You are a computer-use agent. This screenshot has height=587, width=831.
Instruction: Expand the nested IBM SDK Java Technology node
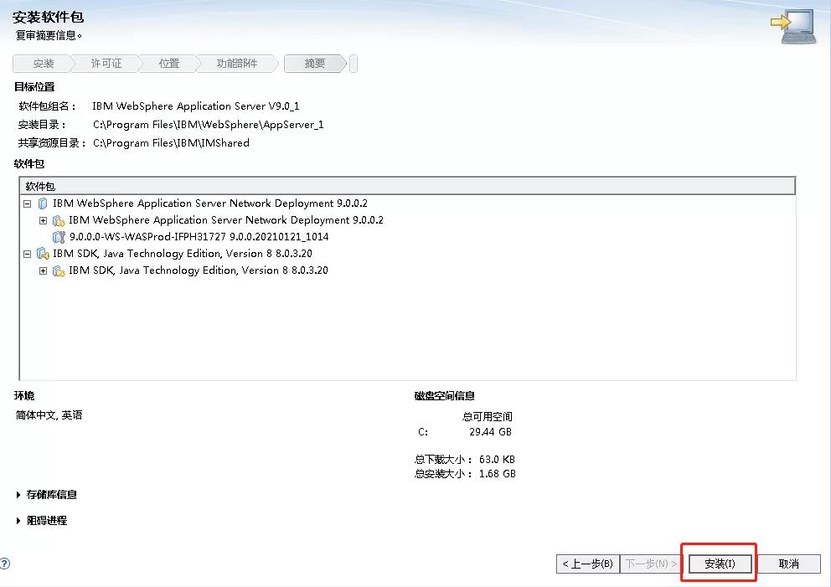coord(44,270)
